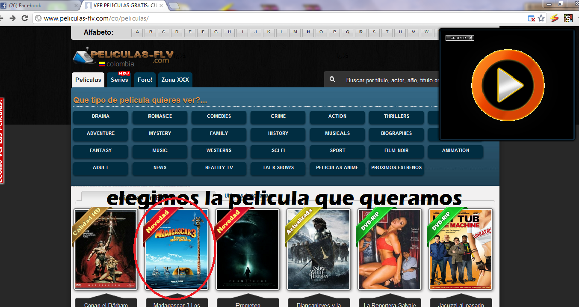Viewport: 579px width, 307px height.
Task: Start the large orange play button
Action: [508, 85]
